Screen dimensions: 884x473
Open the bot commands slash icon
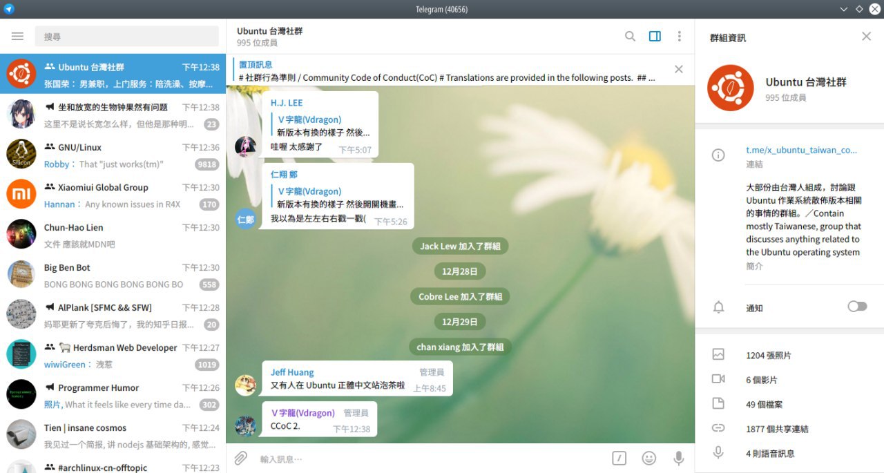tap(619, 458)
